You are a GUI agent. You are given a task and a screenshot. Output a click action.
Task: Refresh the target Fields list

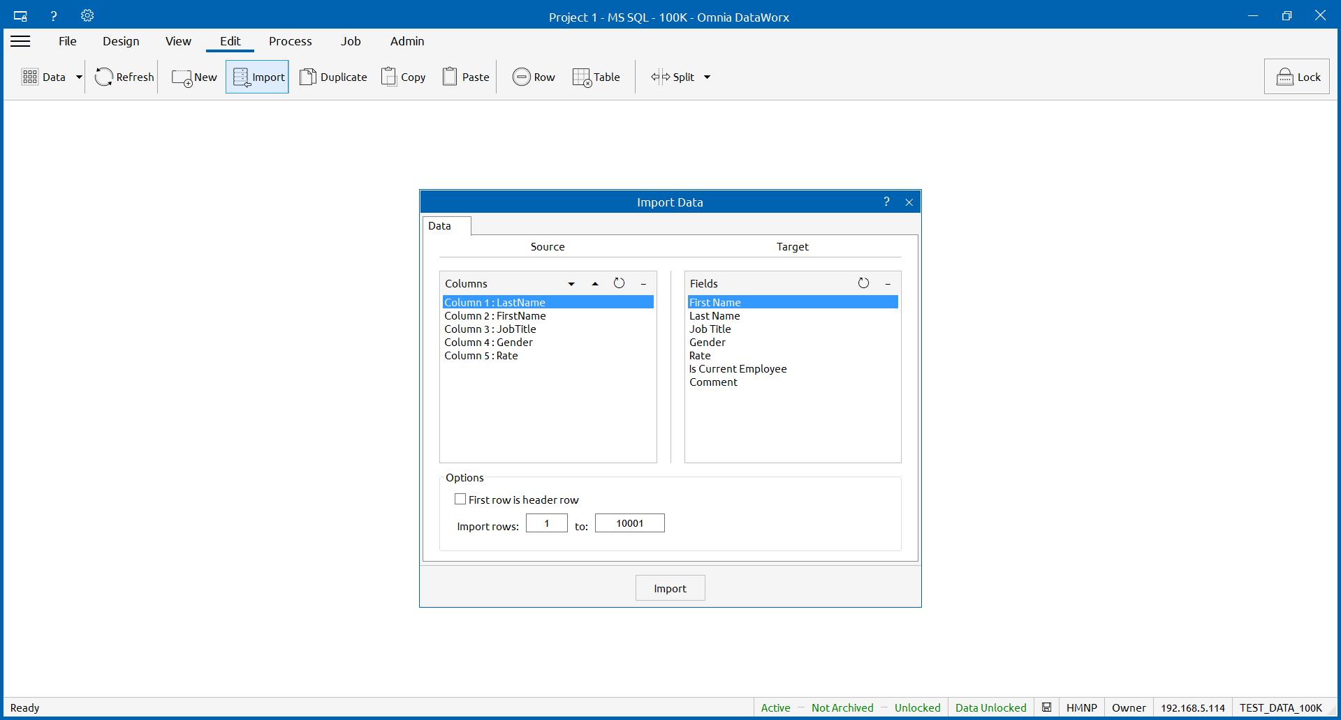[863, 283]
